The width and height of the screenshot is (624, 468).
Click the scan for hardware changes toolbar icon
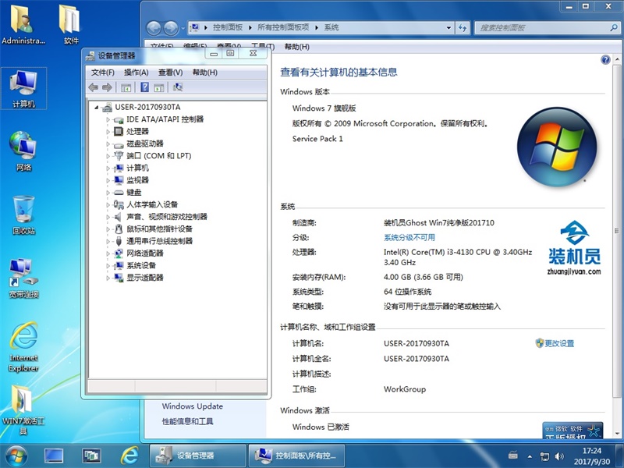(x=178, y=87)
